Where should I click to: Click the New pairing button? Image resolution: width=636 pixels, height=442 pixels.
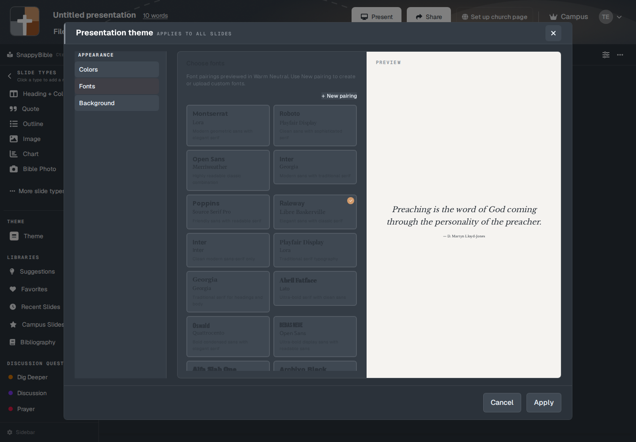click(339, 96)
